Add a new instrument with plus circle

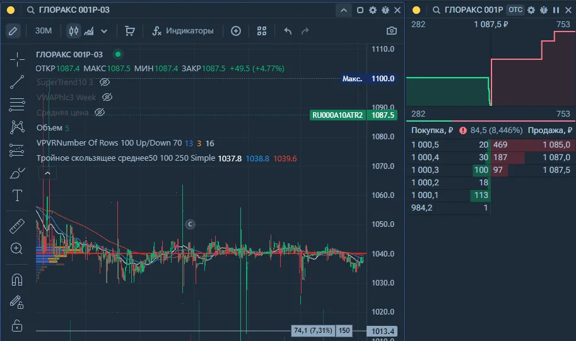(x=236, y=31)
